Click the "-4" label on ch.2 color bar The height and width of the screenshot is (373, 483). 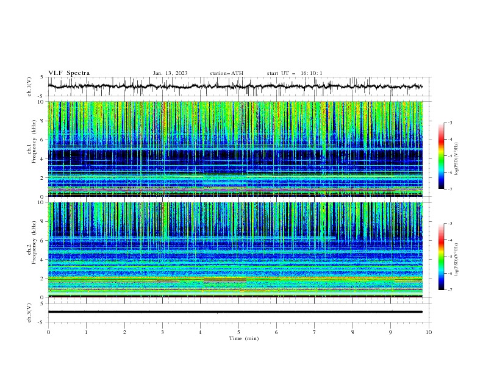click(450, 240)
